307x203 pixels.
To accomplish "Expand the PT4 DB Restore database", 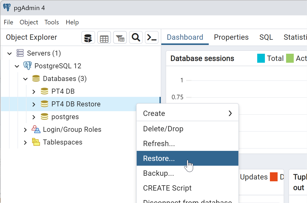I will pos(34,104).
